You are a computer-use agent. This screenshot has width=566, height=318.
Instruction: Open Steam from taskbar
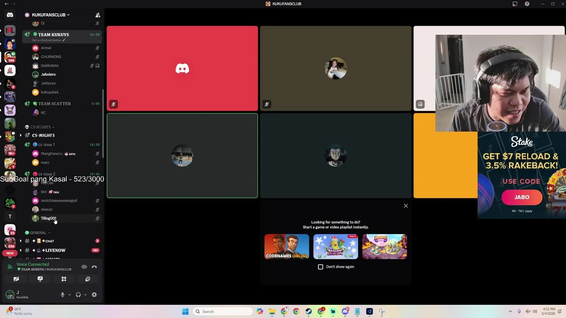click(308, 311)
